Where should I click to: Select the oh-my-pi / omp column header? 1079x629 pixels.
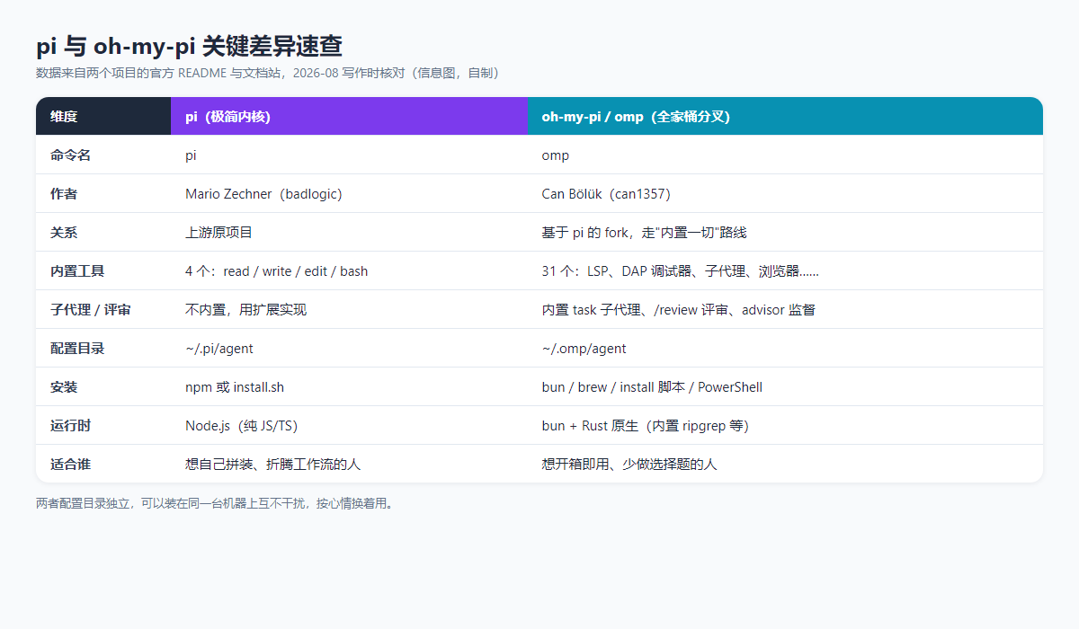(x=785, y=116)
